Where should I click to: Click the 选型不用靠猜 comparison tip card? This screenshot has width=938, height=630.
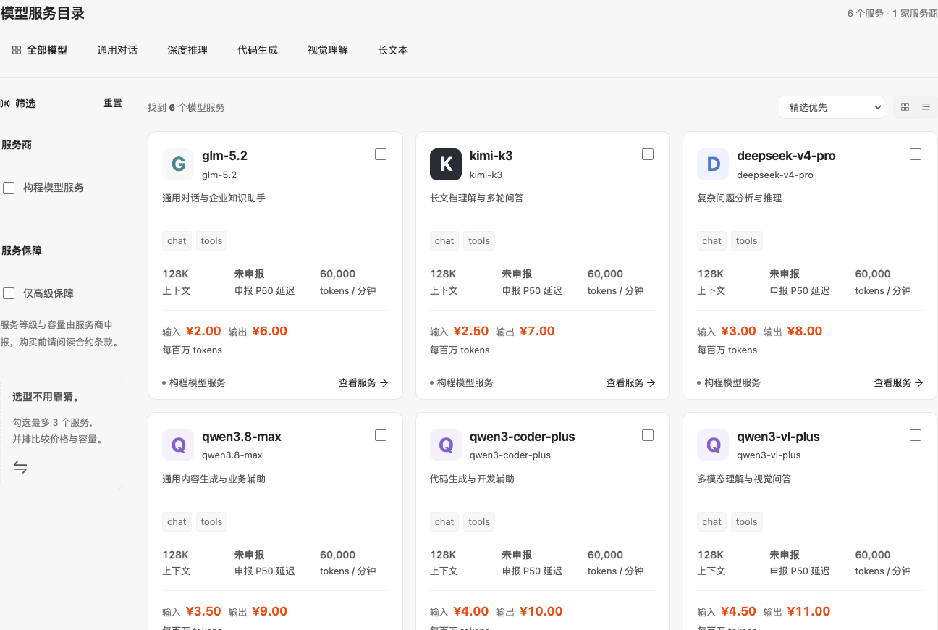(61, 433)
